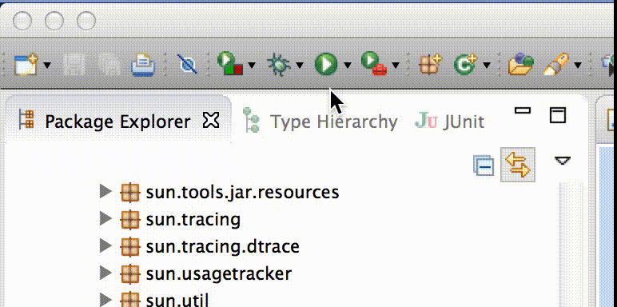Close the Package Explorer view
This screenshot has width=617, height=307.
(210, 121)
